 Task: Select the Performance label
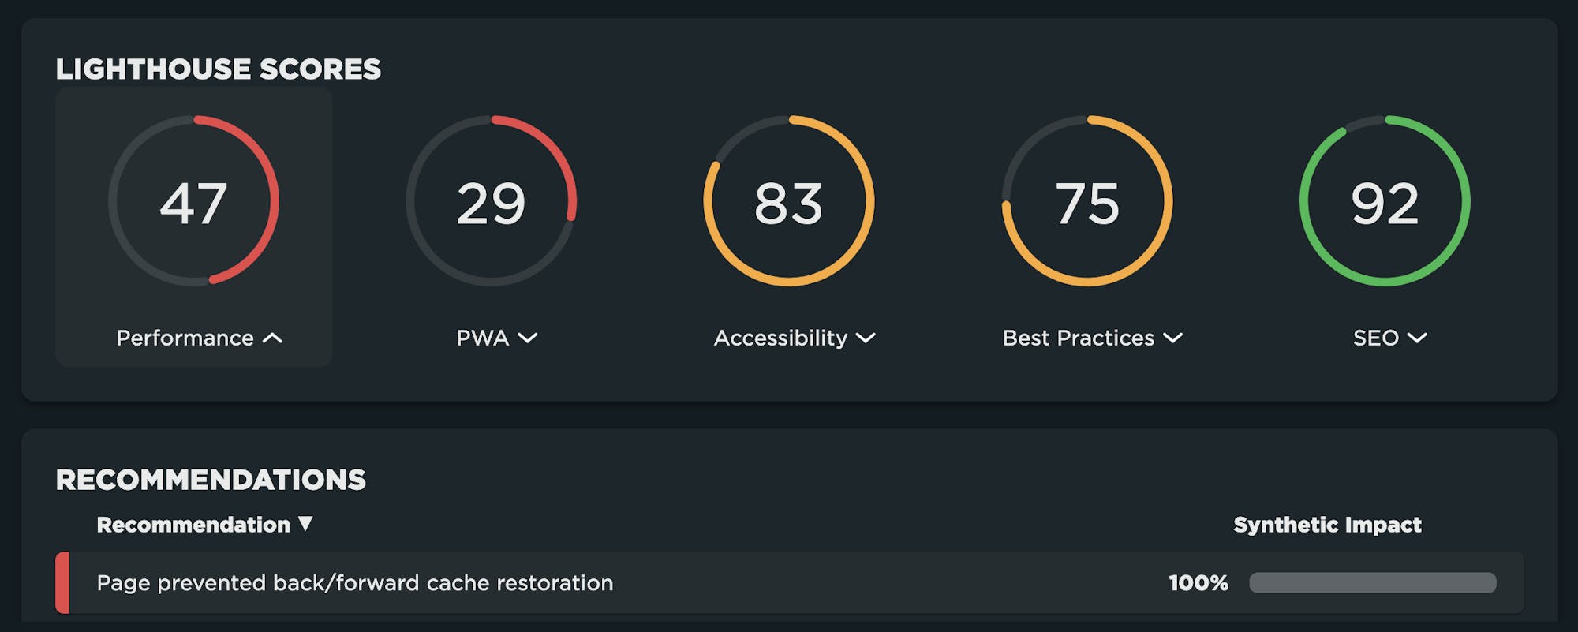(185, 338)
